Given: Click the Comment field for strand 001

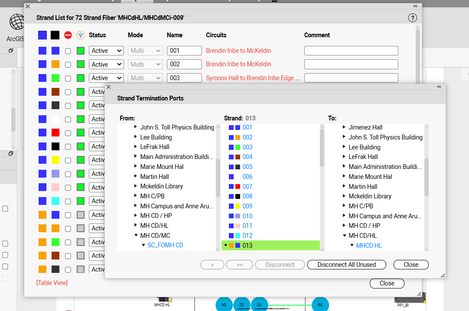Looking at the screenshot, I should [351, 51].
